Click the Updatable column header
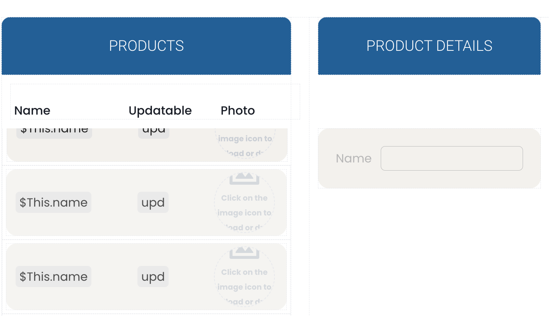The height and width of the screenshot is (316, 549). pyautogui.click(x=160, y=111)
